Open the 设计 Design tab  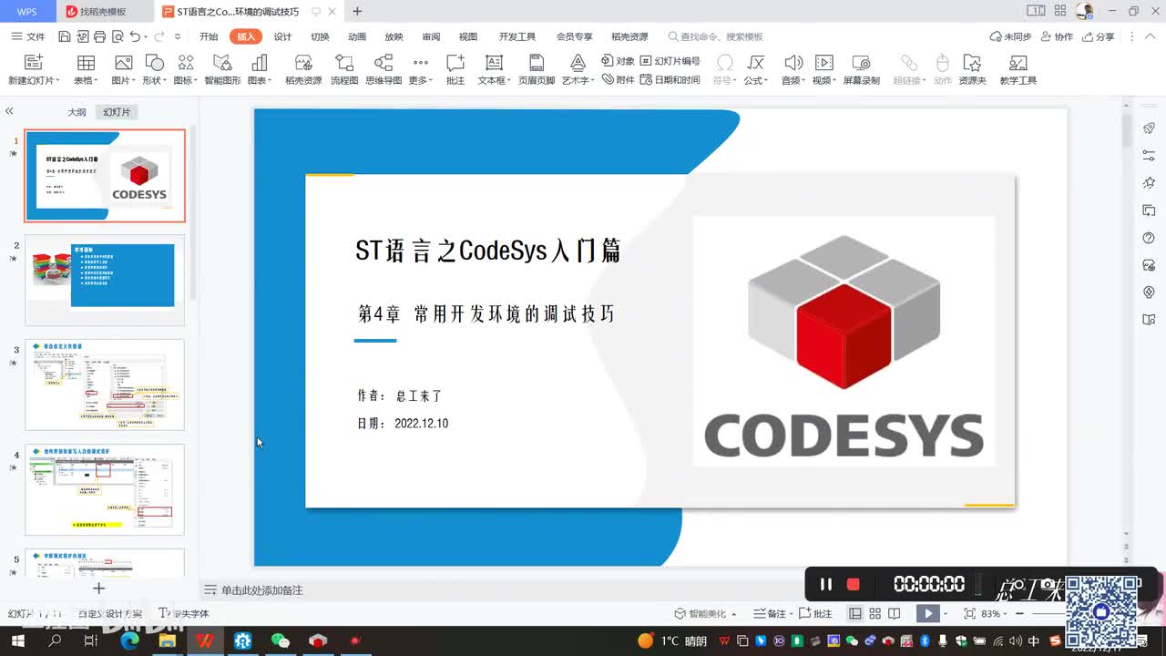[283, 36]
